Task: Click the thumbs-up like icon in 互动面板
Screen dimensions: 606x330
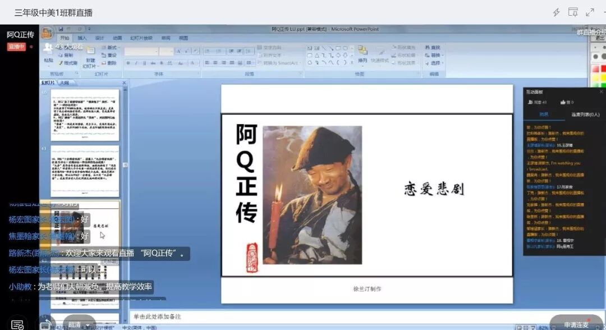Action: point(563,102)
